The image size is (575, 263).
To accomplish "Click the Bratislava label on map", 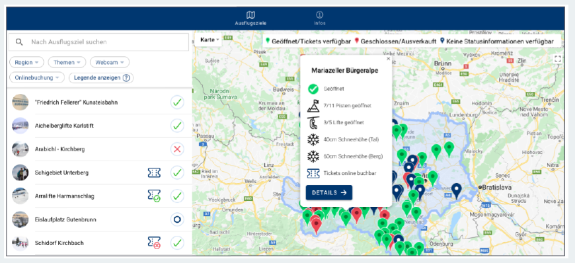I will (x=496, y=187).
